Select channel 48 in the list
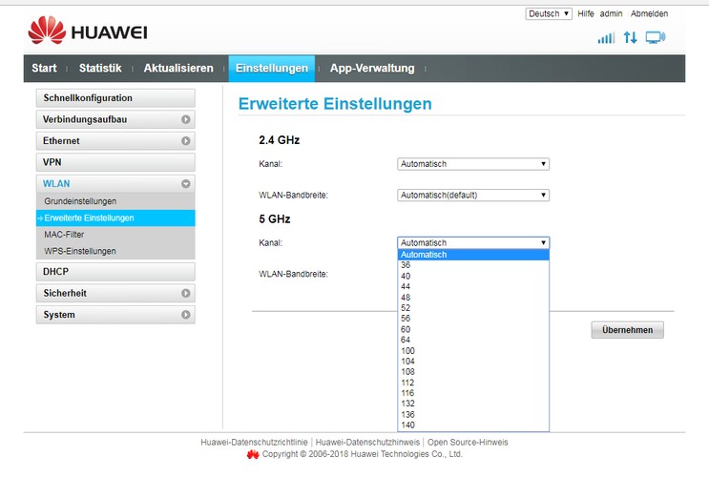Screen dimensions: 709x477 click(x=473, y=298)
